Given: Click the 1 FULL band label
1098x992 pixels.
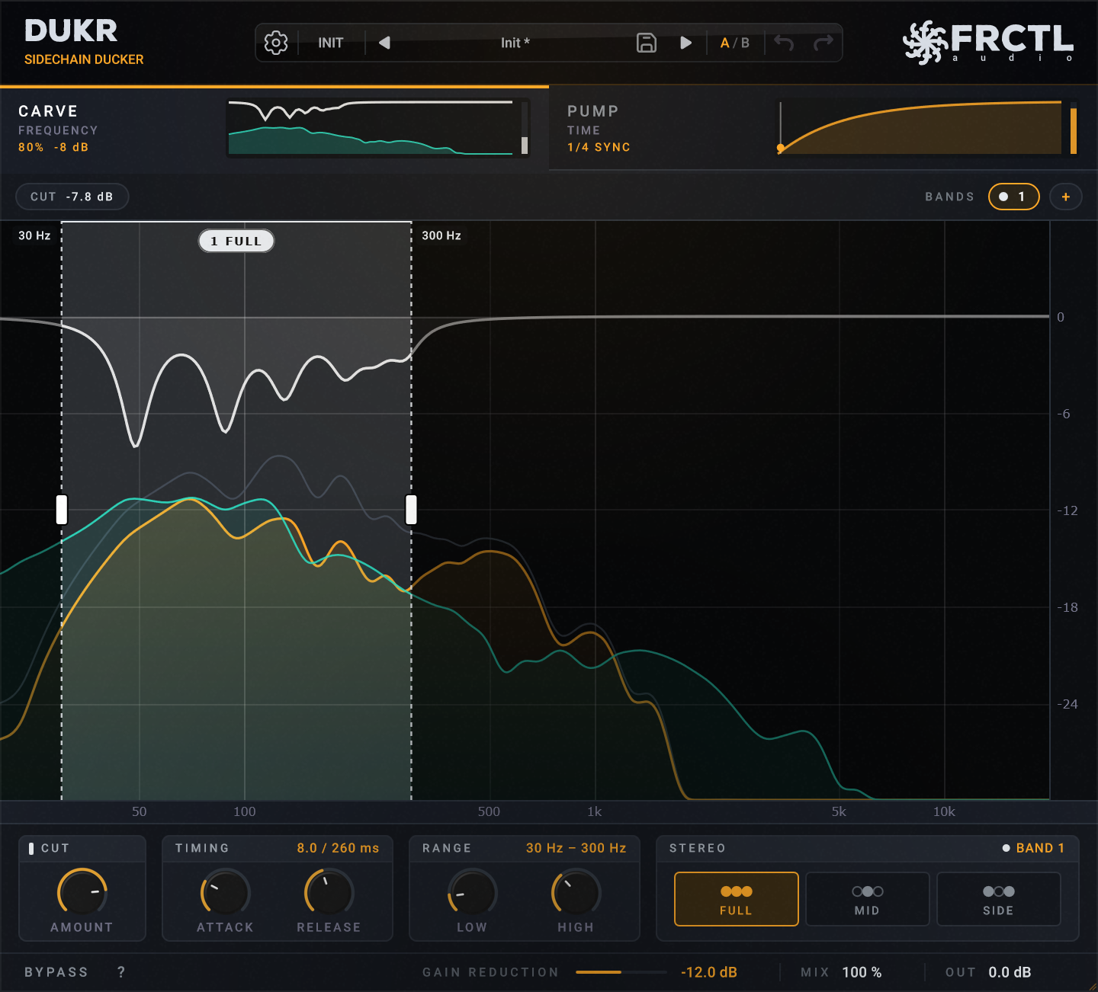Looking at the screenshot, I should [236, 241].
